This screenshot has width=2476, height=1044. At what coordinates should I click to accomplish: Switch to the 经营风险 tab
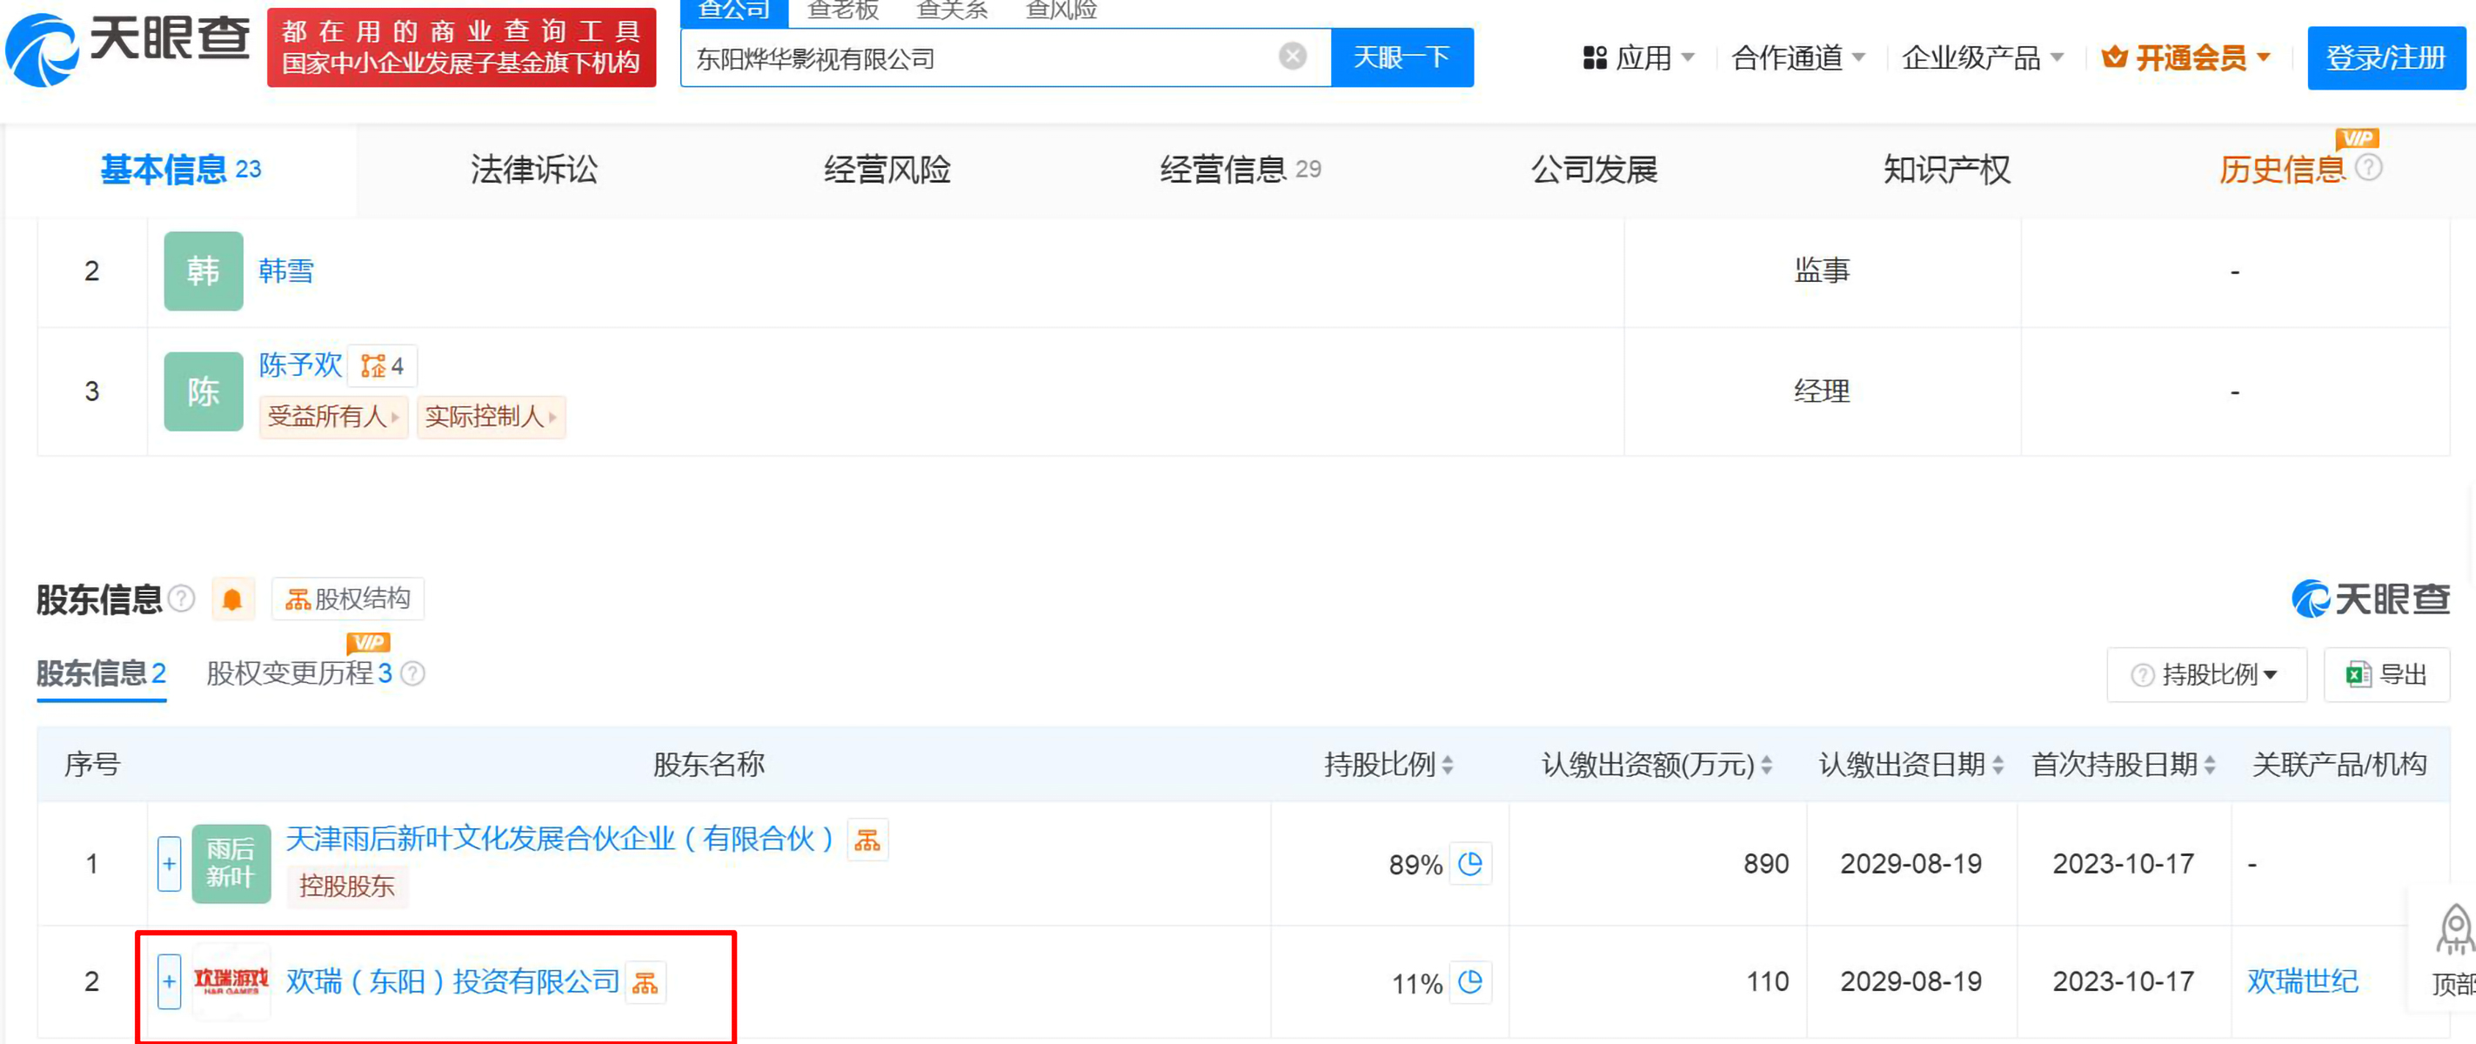point(887,169)
